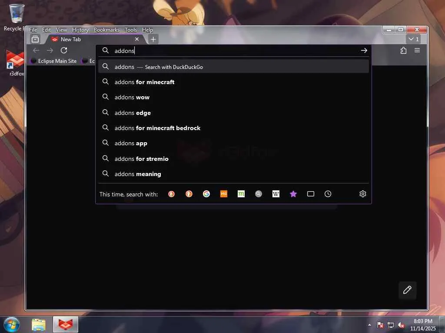Click the pencil customize button on new tab page
Screen dimensions: 445x333
pyautogui.click(x=407, y=290)
